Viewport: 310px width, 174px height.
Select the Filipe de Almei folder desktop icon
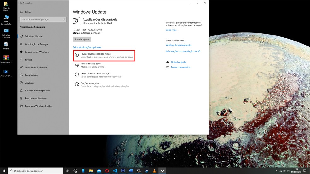click(6, 7)
